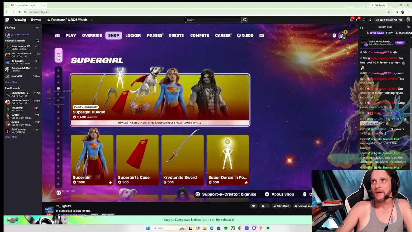The width and height of the screenshot is (412, 232).
Task: Open the Claim Action drop options menu
Action: 407,43
